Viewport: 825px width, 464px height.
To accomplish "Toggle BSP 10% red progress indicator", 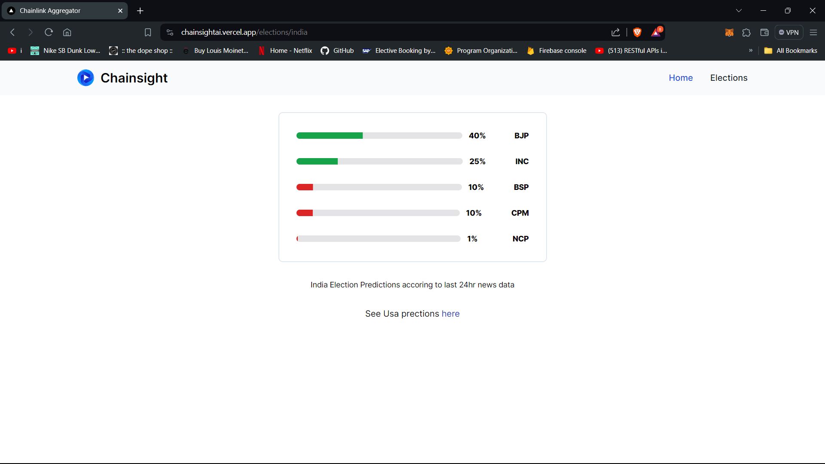I will 304,187.
